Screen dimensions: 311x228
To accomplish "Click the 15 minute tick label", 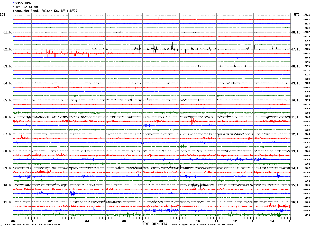I will click(290, 221).
